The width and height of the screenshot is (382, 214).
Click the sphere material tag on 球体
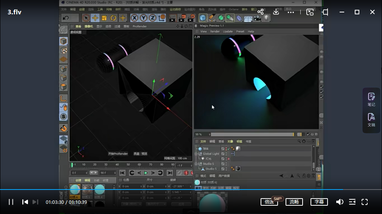[238, 148]
